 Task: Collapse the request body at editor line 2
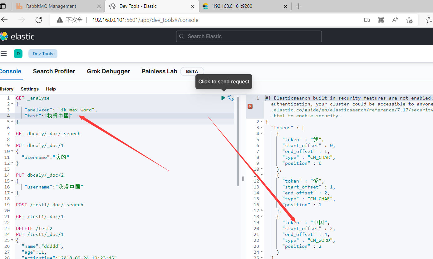click(x=12, y=104)
